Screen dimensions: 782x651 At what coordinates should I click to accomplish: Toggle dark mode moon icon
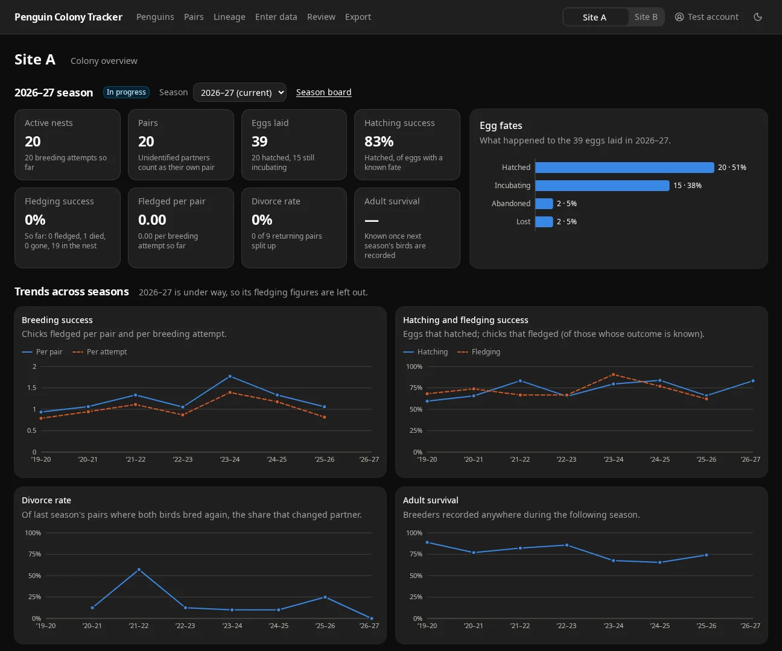point(758,17)
